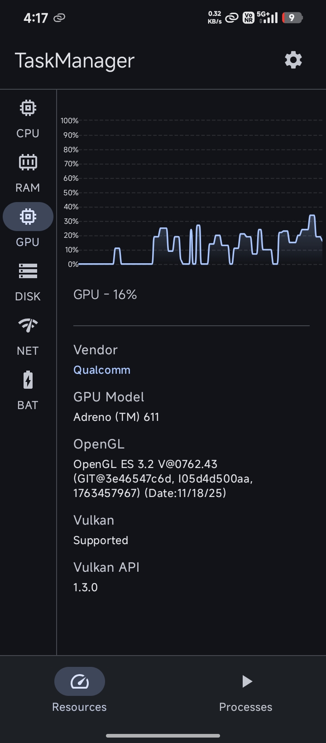Tap the Vulkan API 1.3.0 value
Image resolution: width=326 pixels, height=743 pixels.
point(86,587)
